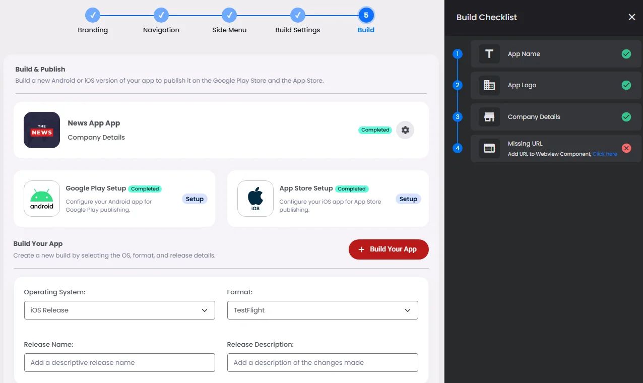Open the Operating System dropdown

click(x=119, y=310)
